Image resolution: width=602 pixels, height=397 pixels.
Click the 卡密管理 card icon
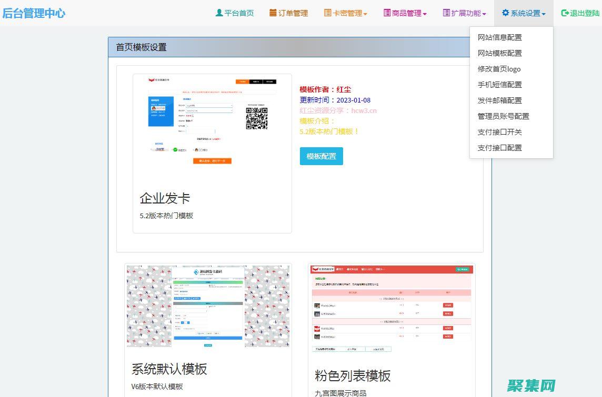327,13
